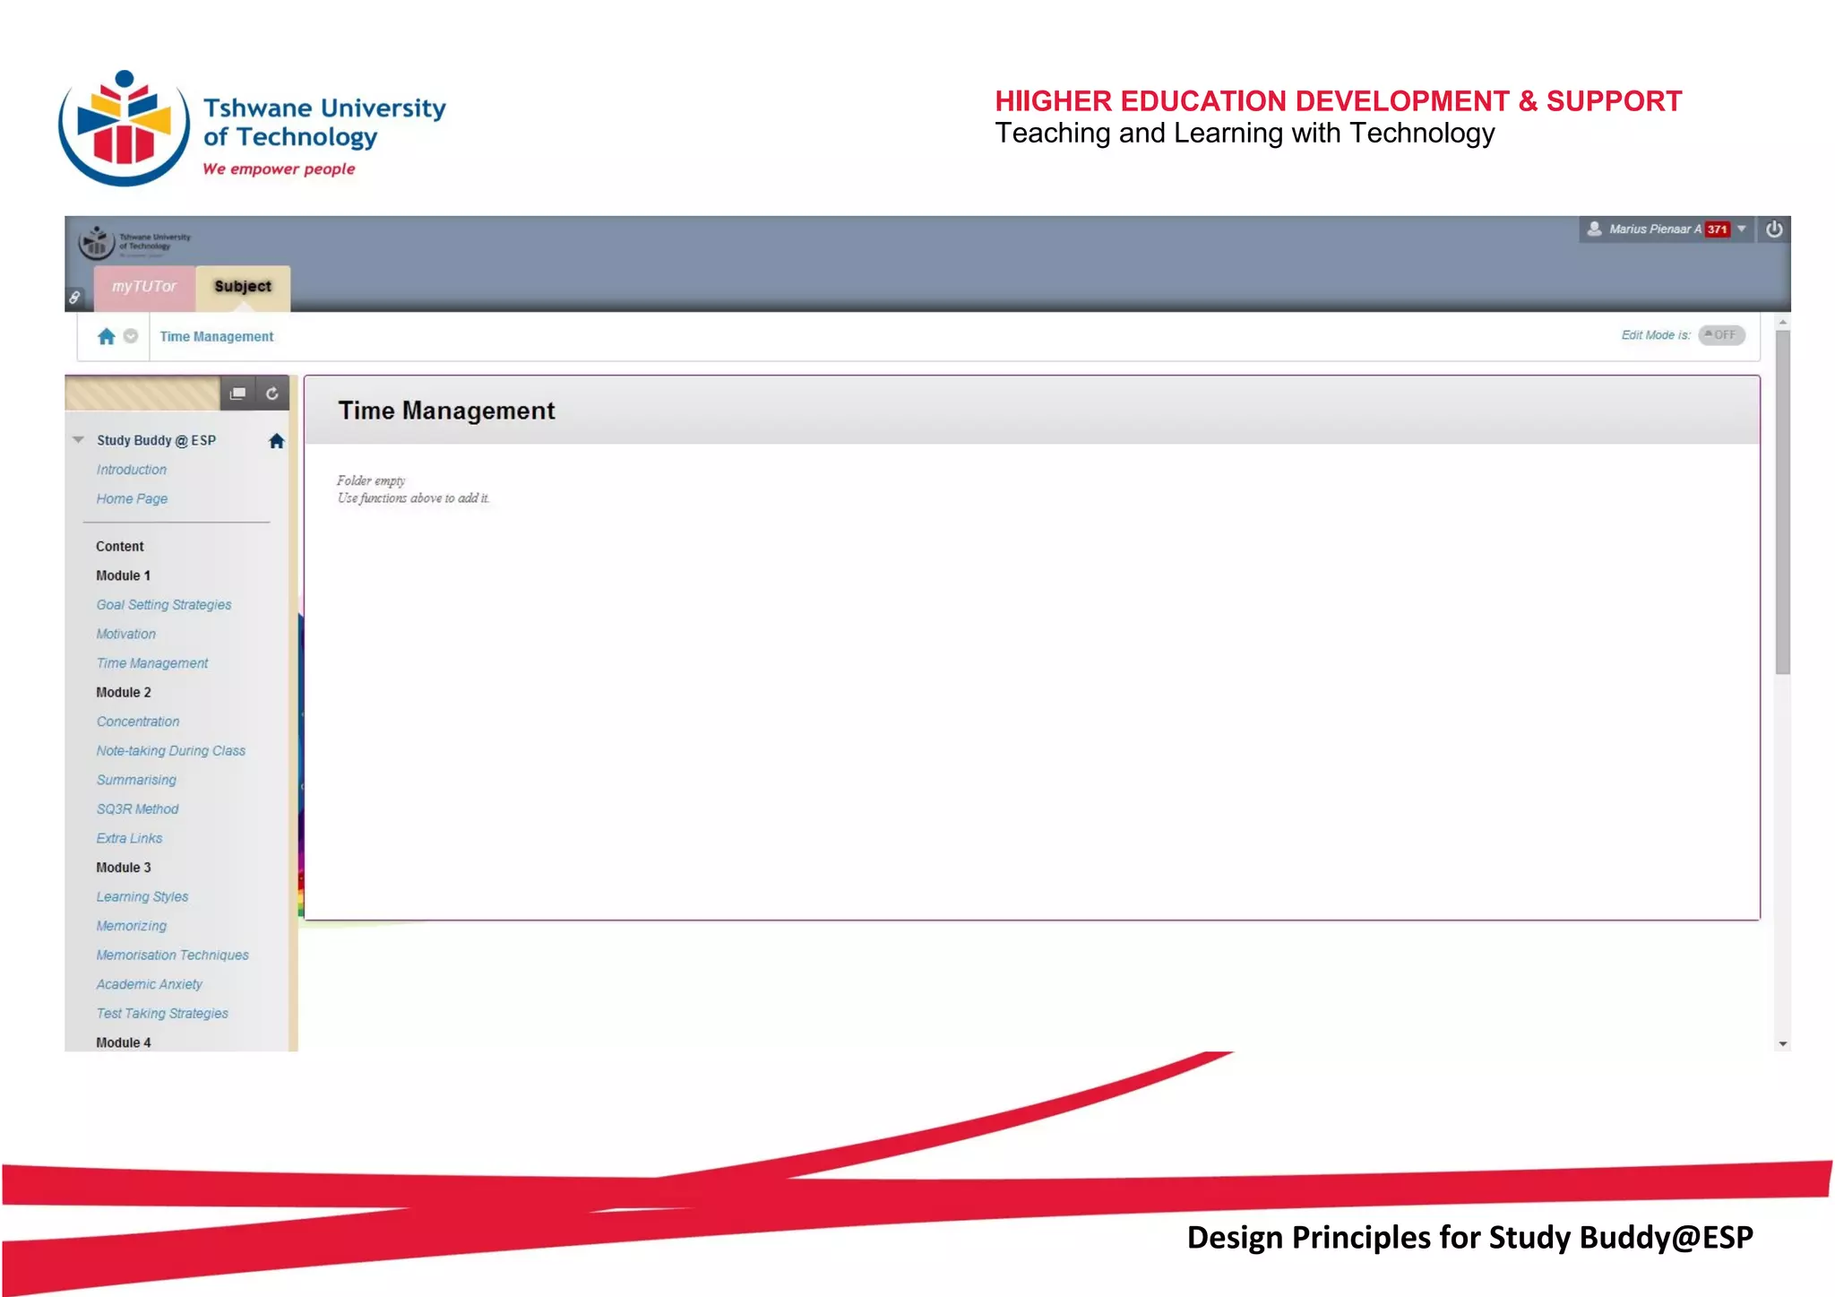Click the 'Folder empty' message text

(371, 480)
